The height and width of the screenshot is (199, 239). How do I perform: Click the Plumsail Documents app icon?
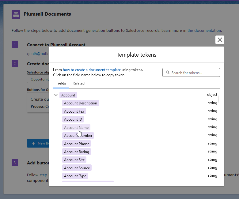coord(16,14)
